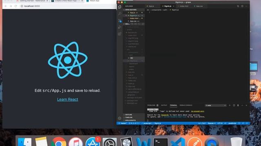Maximize the terminal panel with the up chevron
Image resolution: width=261 pixels, height=146 pixels.
(242, 105)
